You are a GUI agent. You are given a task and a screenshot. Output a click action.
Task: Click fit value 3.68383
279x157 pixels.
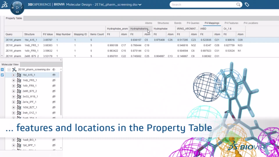point(48,45)
